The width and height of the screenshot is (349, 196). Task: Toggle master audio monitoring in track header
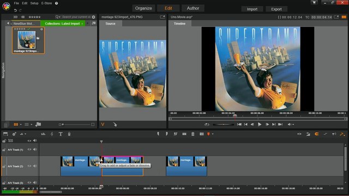35,140
